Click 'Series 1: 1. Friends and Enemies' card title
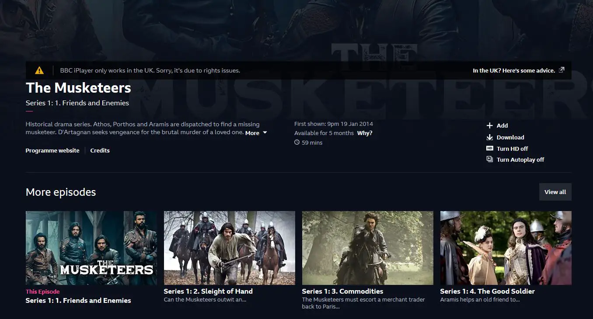Image resolution: width=593 pixels, height=319 pixels. pyautogui.click(x=78, y=300)
